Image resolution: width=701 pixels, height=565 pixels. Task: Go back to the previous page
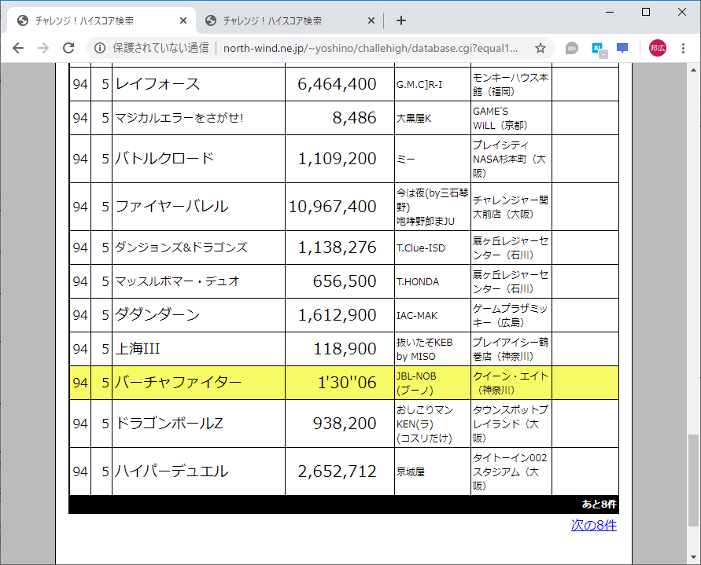click(x=18, y=48)
